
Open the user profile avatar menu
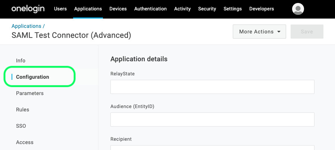pos(298,9)
